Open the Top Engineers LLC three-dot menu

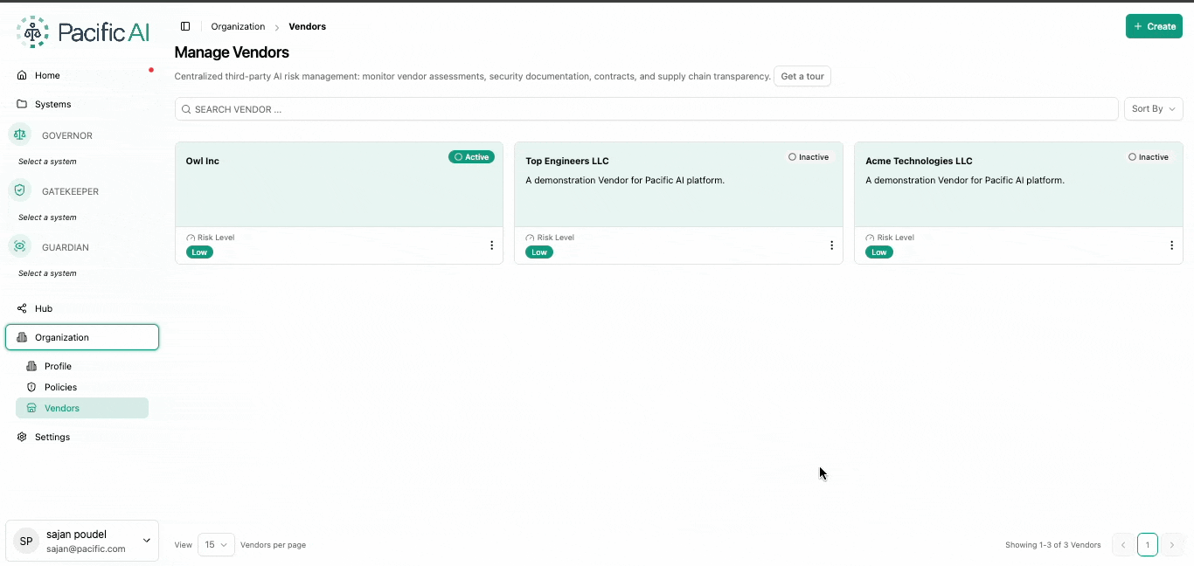832,245
